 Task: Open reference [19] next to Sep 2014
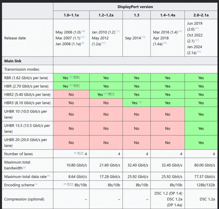point(143,37)
